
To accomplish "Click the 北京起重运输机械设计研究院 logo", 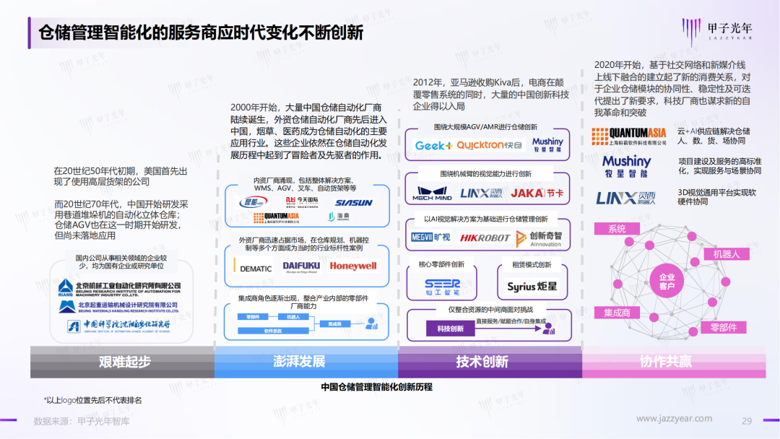I will (x=118, y=307).
